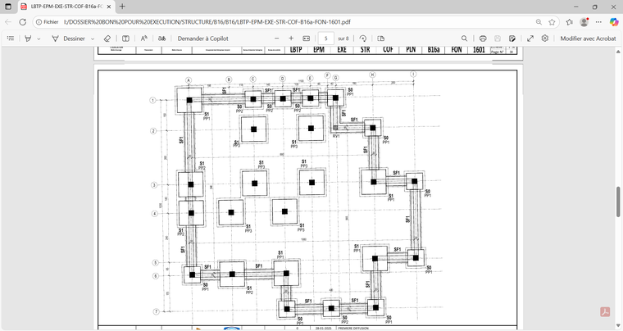
Task: Select the Eraser tool
Action: [107, 39]
